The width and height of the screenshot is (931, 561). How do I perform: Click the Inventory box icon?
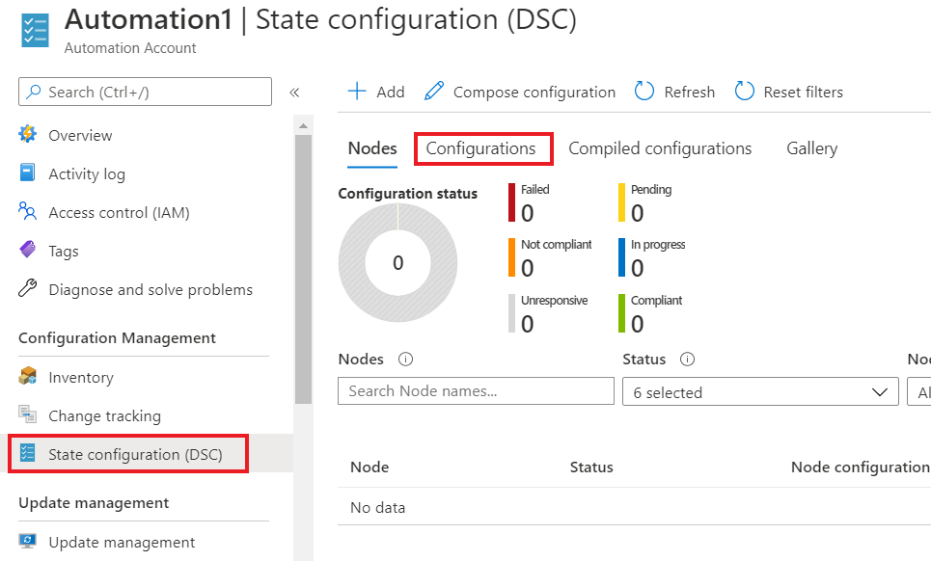[28, 377]
